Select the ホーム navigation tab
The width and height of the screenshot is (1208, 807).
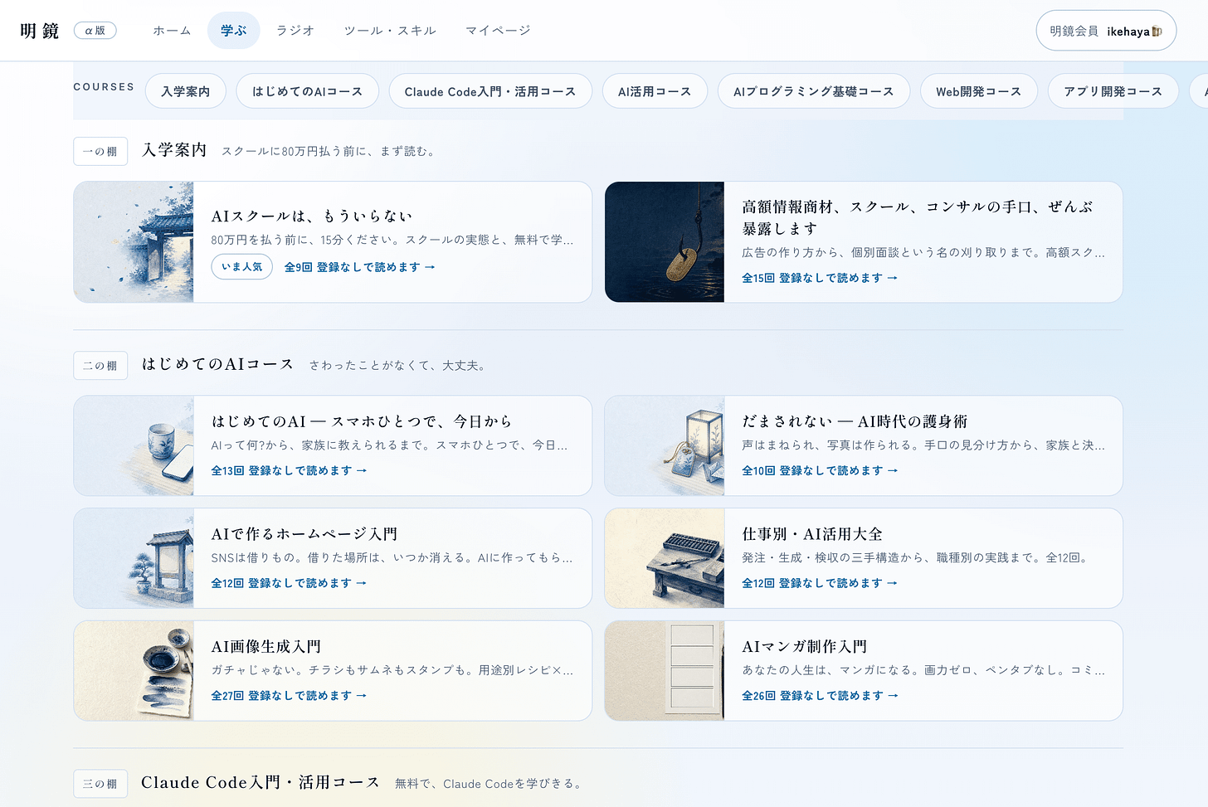pyautogui.click(x=172, y=31)
